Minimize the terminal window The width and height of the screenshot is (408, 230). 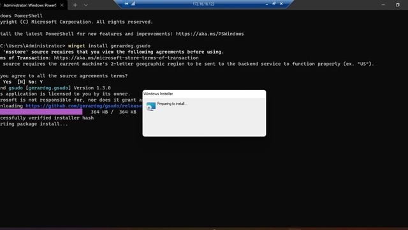(x=383, y=4)
